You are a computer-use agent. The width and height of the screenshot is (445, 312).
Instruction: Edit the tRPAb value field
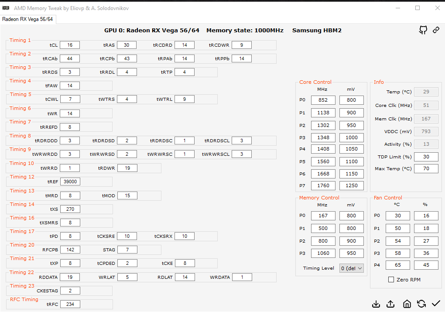click(185, 58)
